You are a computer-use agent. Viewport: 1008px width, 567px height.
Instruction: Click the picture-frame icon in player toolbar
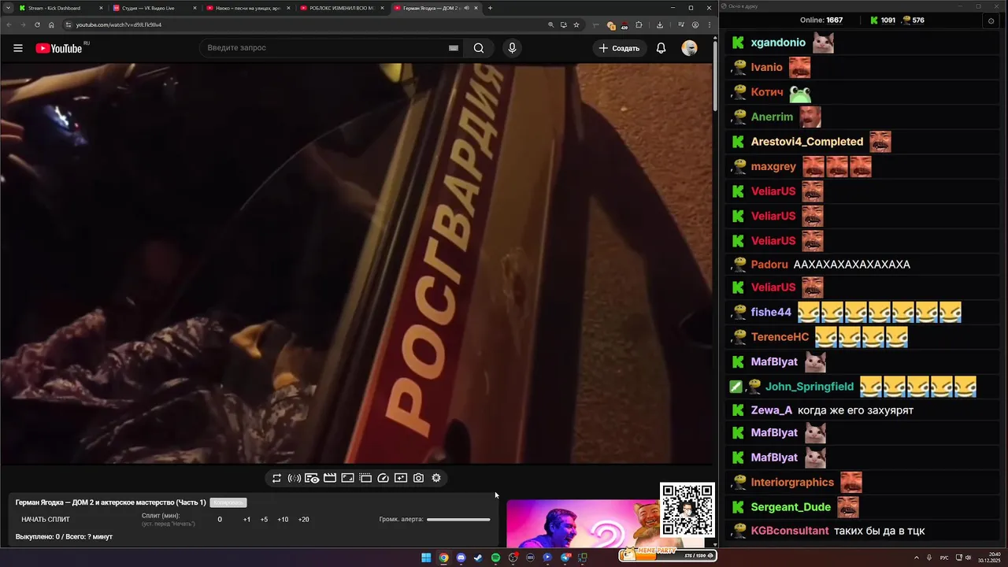tap(347, 478)
